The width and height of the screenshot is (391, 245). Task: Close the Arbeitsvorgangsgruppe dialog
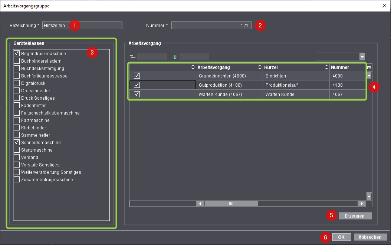pos(384,6)
